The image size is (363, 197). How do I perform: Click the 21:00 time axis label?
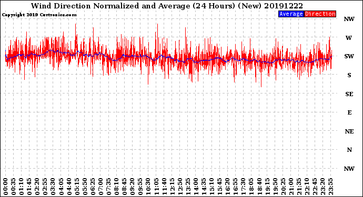291,186
